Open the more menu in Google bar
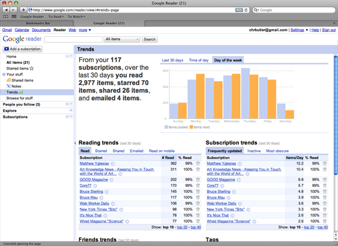 click(85, 30)
